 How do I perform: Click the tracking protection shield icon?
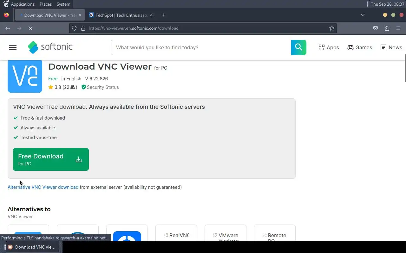(x=74, y=28)
